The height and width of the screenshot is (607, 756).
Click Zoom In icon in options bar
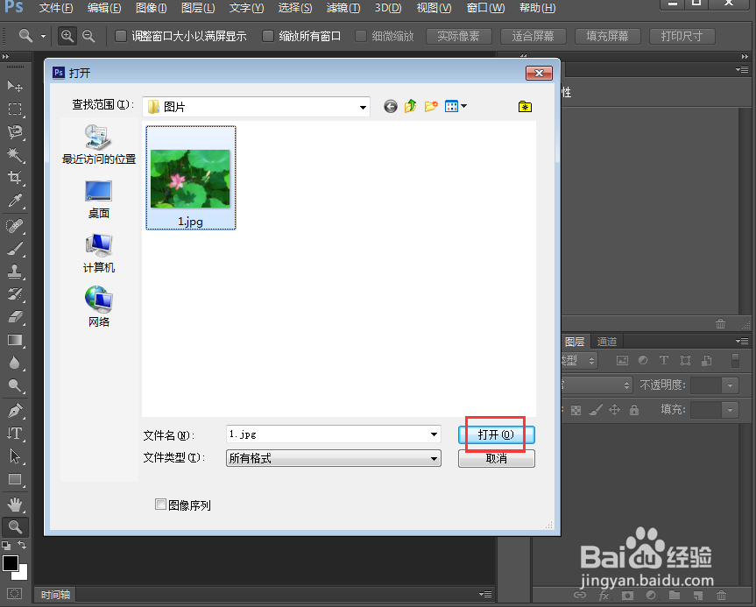67,36
